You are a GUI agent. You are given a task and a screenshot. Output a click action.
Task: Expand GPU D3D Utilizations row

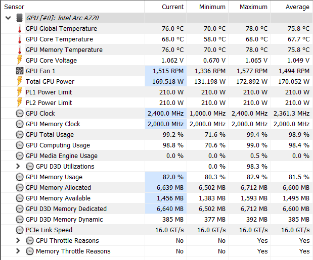pos(18,167)
